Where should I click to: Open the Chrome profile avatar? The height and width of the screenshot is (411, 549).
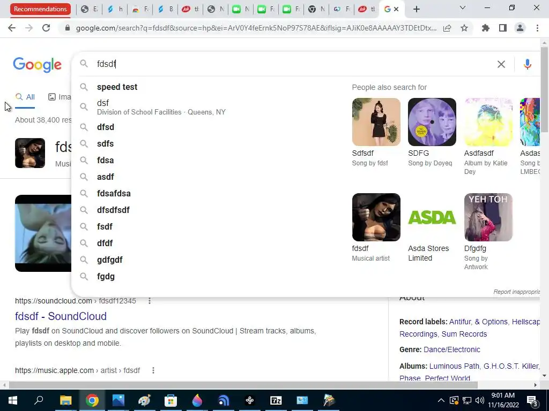point(520,28)
